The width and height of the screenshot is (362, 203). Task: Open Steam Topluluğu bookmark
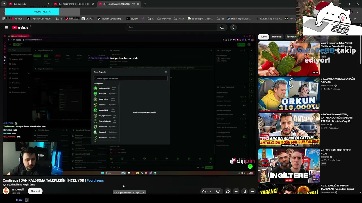239,19
